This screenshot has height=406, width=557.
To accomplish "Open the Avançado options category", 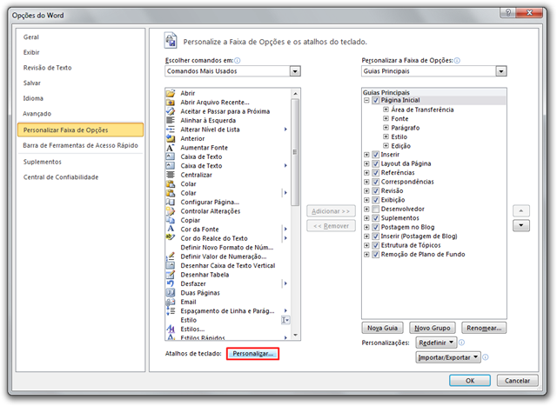I will coord(37,114).
